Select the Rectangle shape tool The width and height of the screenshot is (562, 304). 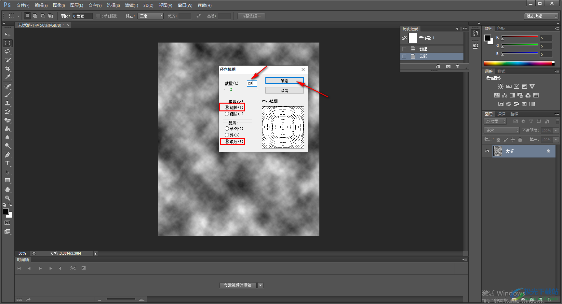[x=7, y=180]
